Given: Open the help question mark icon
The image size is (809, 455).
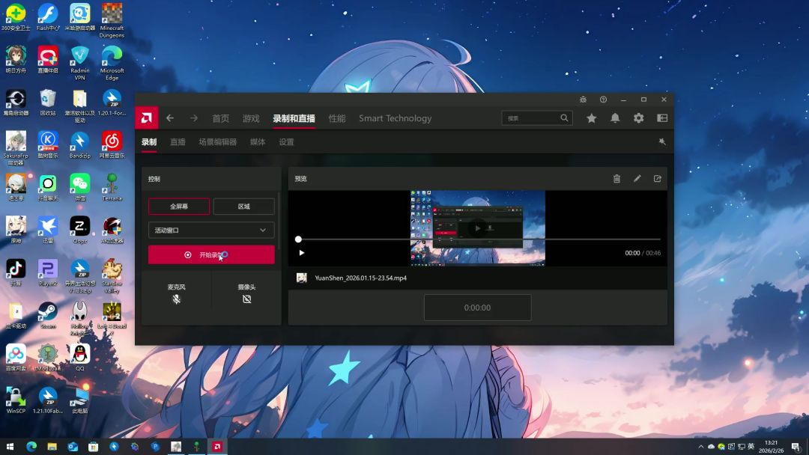Looking at the screenshot, I should [603, 100].
